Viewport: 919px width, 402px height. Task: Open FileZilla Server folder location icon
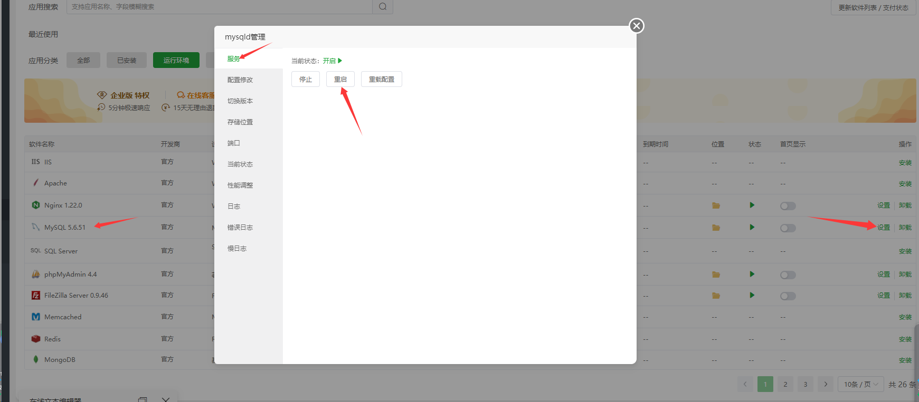(716, 296)
